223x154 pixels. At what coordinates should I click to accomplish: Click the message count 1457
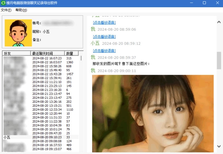click(x=70, y=74)
